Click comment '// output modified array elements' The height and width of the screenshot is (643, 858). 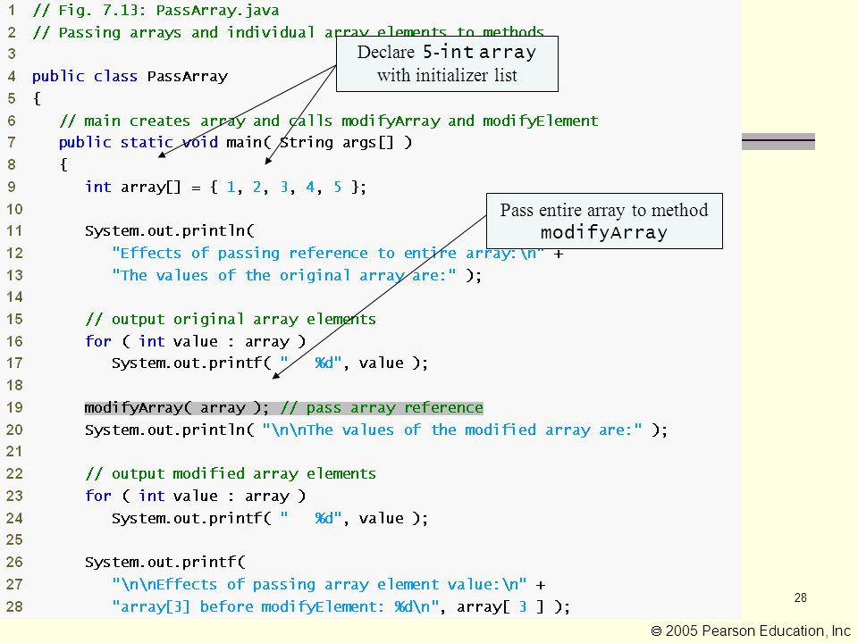pos(231,473)
